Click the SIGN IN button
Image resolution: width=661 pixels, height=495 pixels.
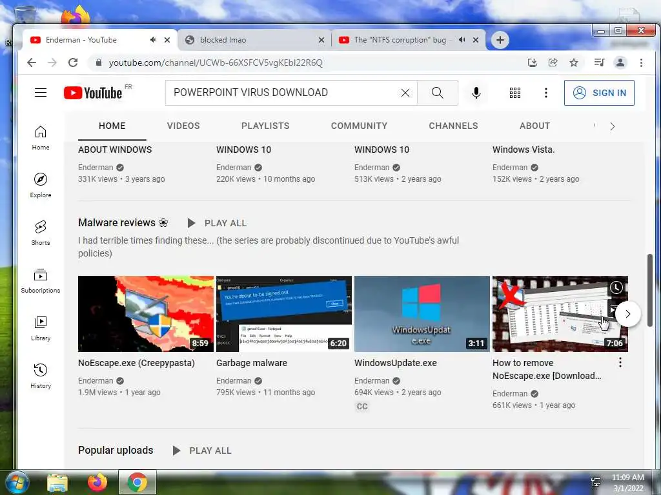pyautogui.click(x=599, y=93)
